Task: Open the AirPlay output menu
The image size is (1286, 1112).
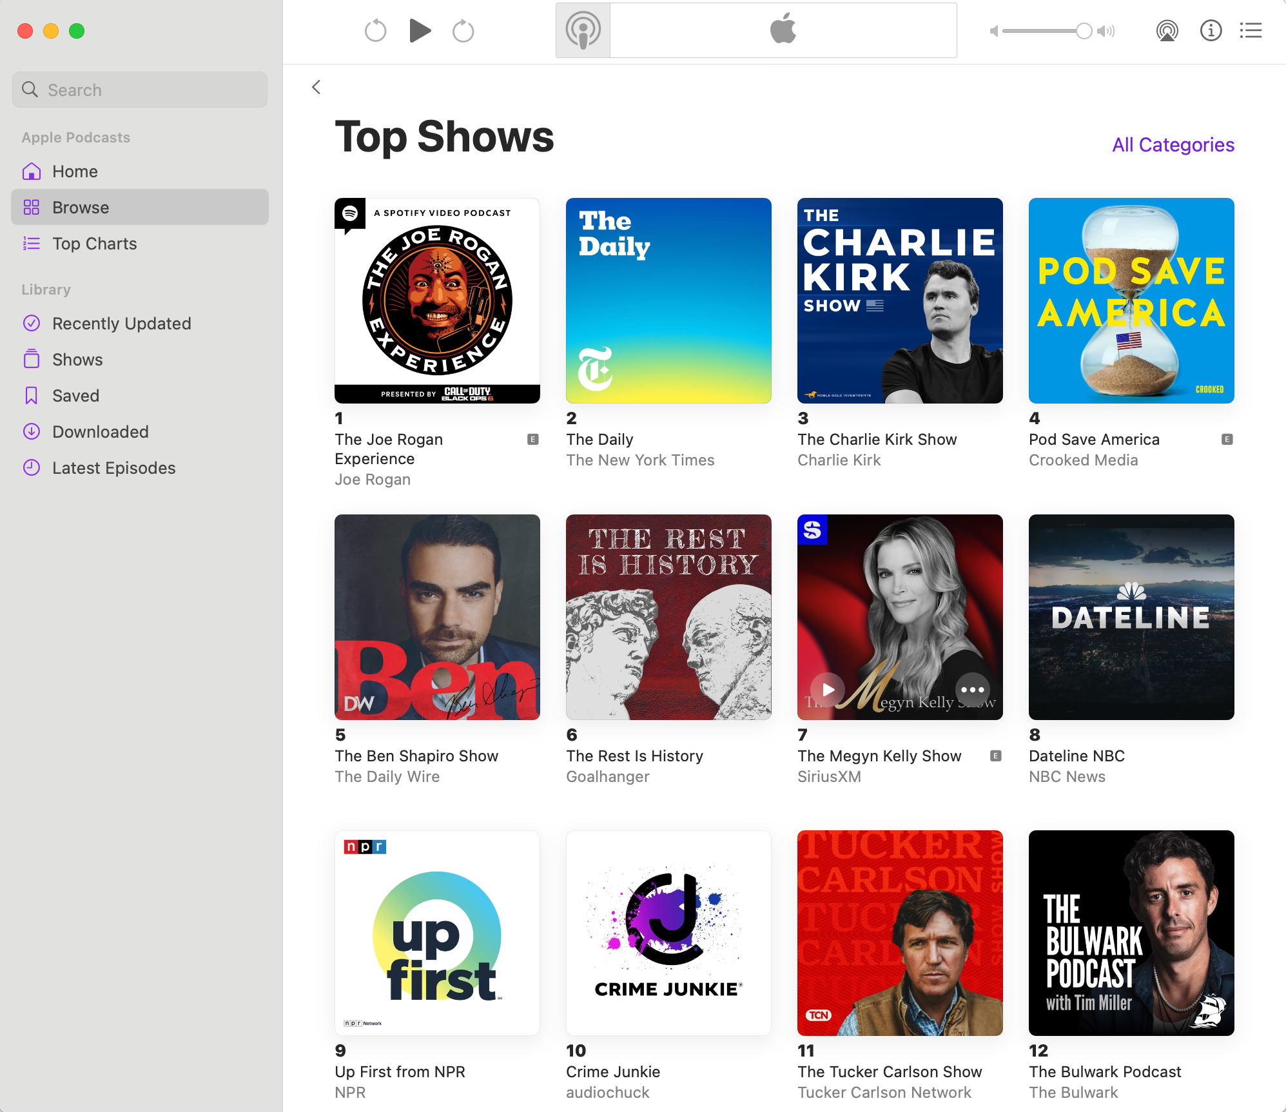Action: tap(1167, 30)
